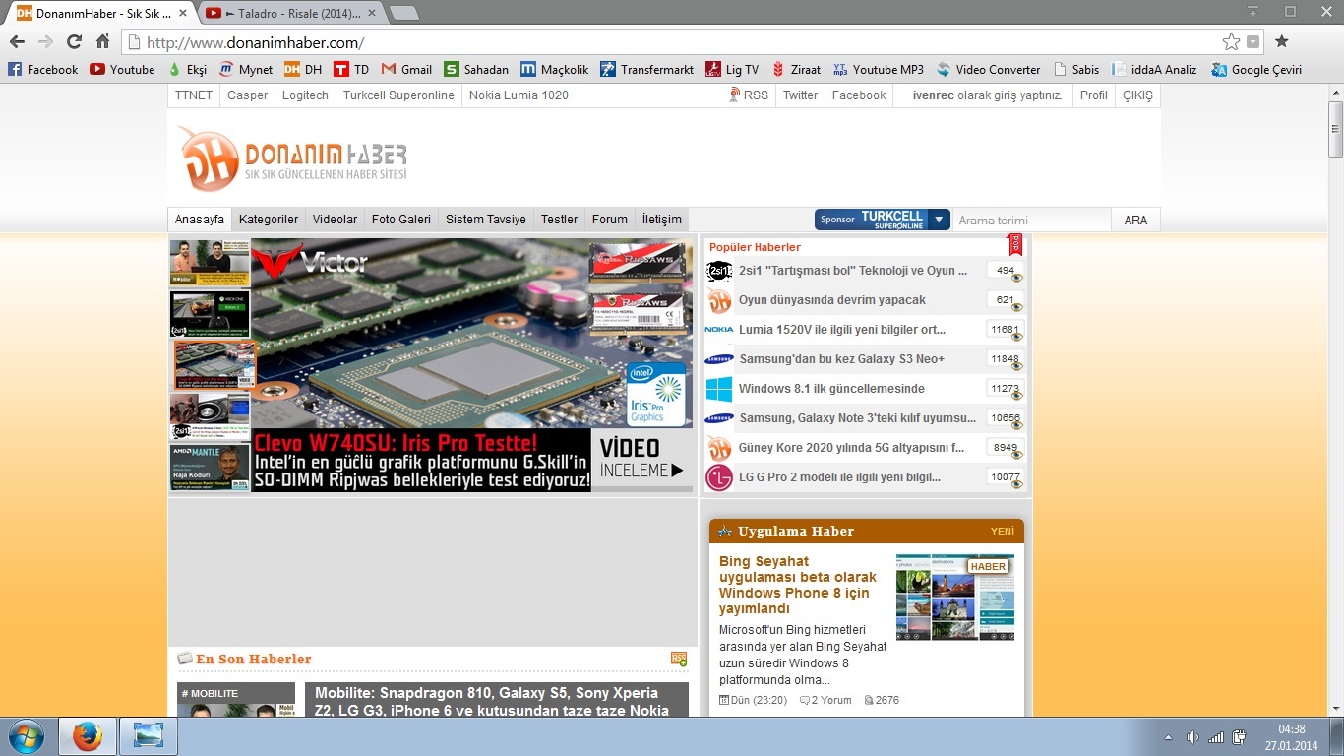Open the browser home page icon
Screen dimensions: 1344x756
102,42
